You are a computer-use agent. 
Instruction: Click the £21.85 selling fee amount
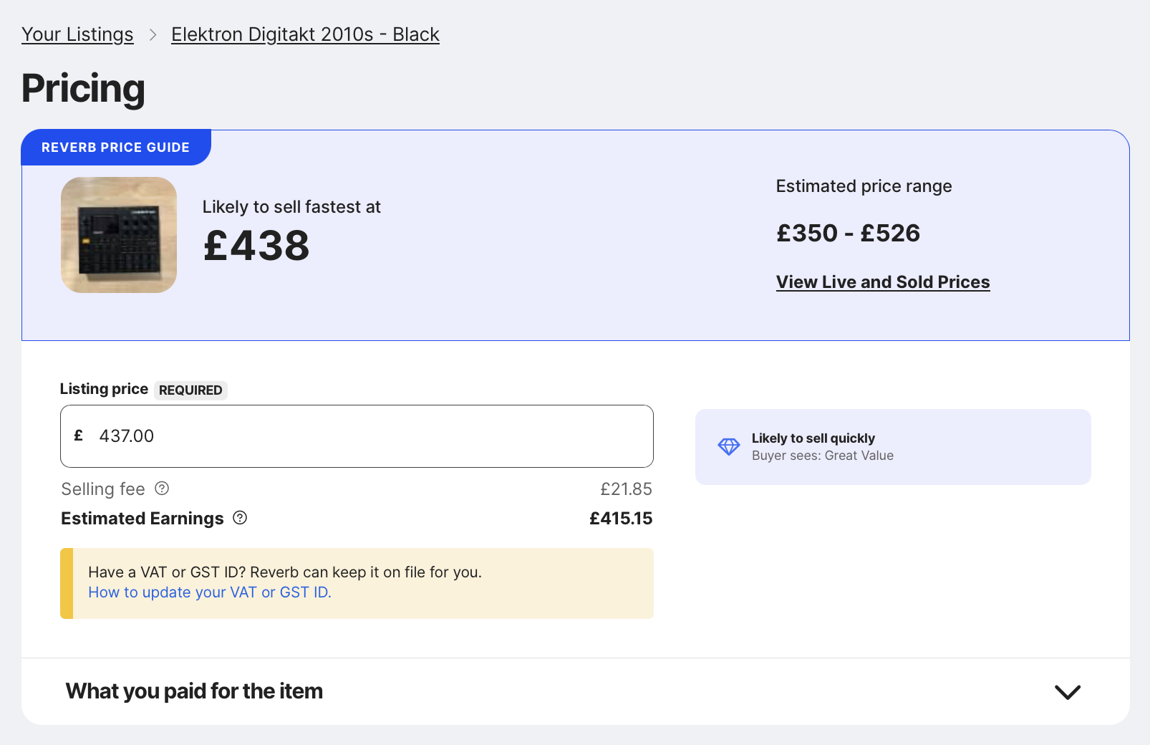[626, 489]
